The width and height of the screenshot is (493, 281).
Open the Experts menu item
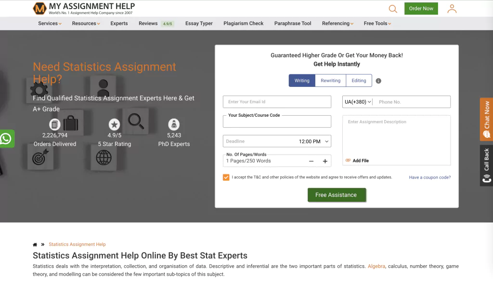tap(119, 24)
